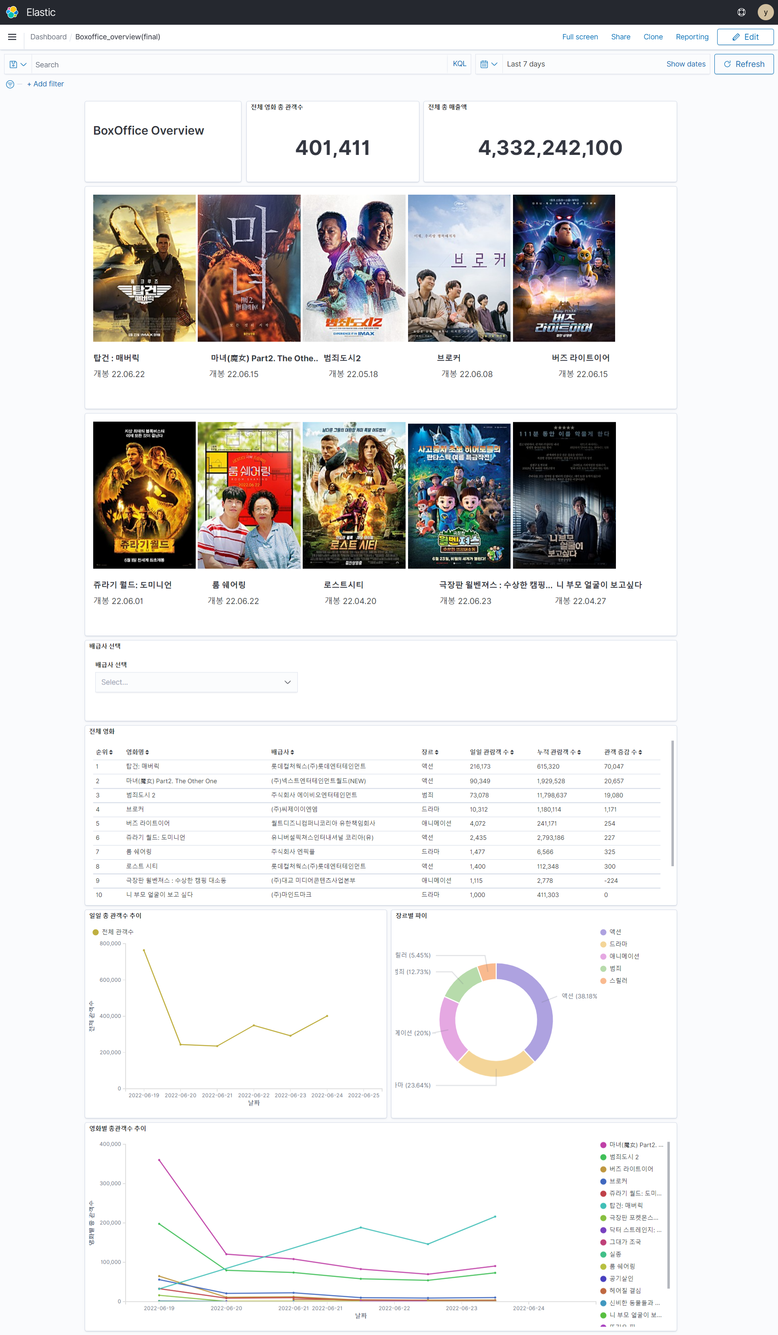Go to Dashboard breadcrumb
The width and height of the screenshot is (778, 1335).
(48, 37)
